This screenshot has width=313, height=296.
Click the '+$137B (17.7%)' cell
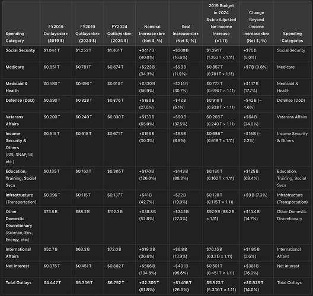coord(251,87)
